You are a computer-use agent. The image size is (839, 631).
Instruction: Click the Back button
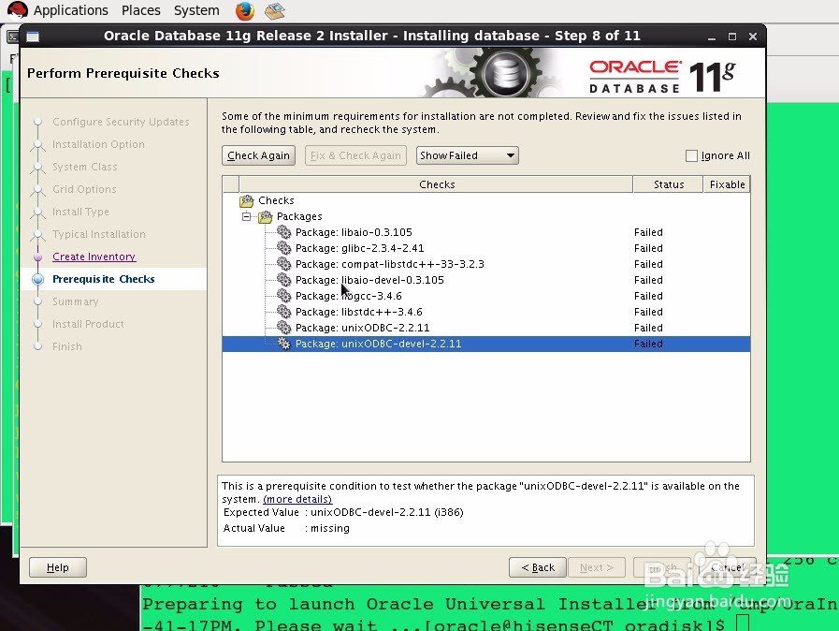(x=538, y=567)
